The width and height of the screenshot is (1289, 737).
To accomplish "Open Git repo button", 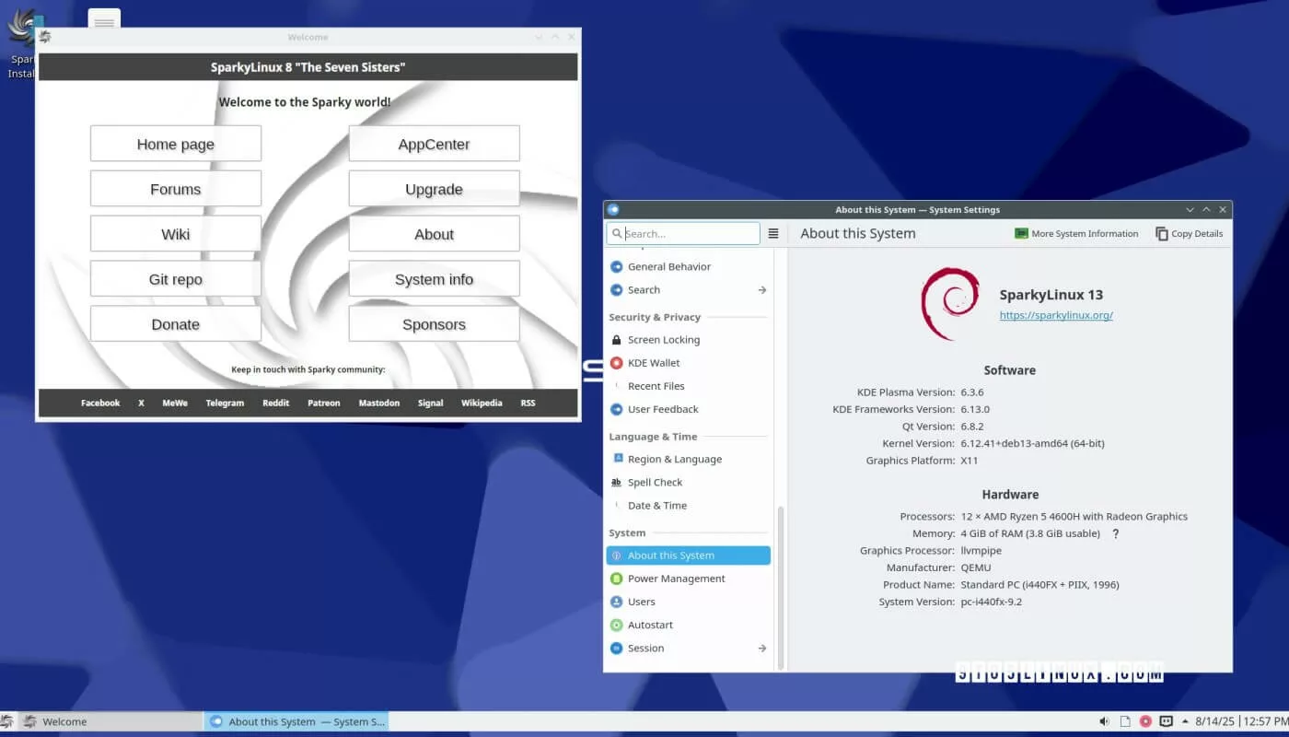I will click(176, 279).
